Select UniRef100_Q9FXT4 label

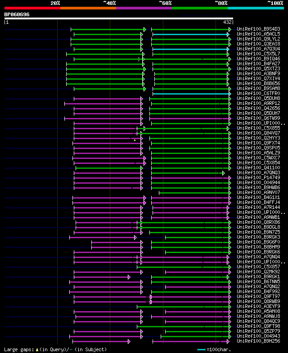point(258,143)
